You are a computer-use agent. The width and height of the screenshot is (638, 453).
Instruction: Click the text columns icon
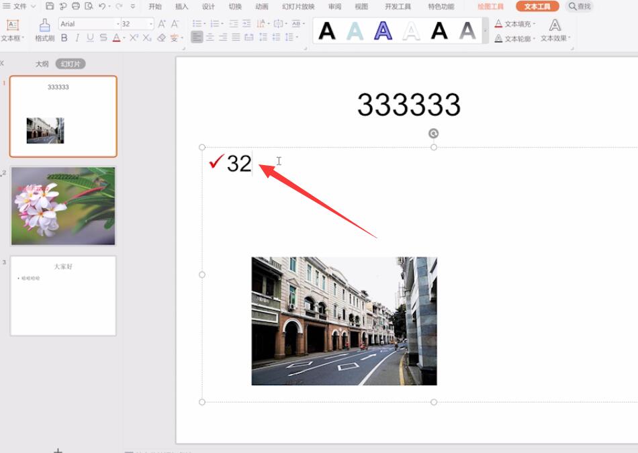pyautogui.click(x=297, y=23)
